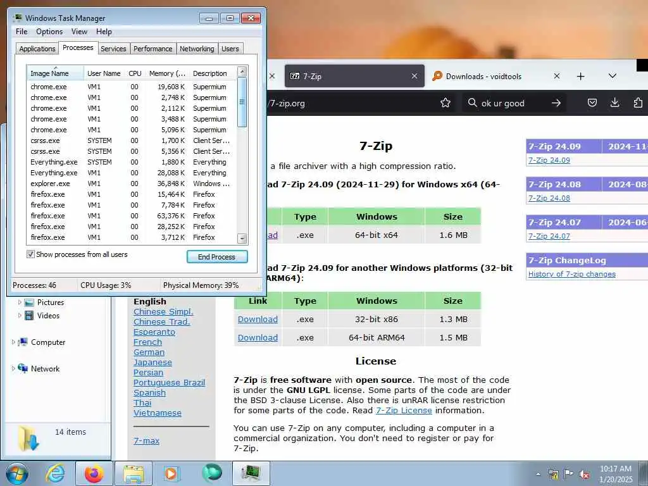Click the voidtools tab favicon
Screen dimensions: 648x486
click(437, 76)
